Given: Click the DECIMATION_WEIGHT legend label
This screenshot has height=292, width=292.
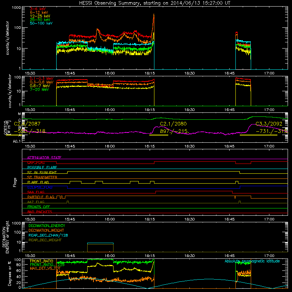Looking at the screenshot, I should 46,230.
